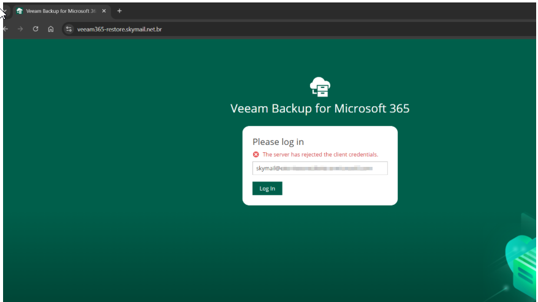Screen dimensions: 538x302
Task: Click the Veeam favicon on the tab
Action: tap(20, 11)
